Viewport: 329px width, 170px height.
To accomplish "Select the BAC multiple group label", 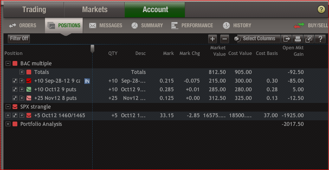I will click(x=36, y=64).
